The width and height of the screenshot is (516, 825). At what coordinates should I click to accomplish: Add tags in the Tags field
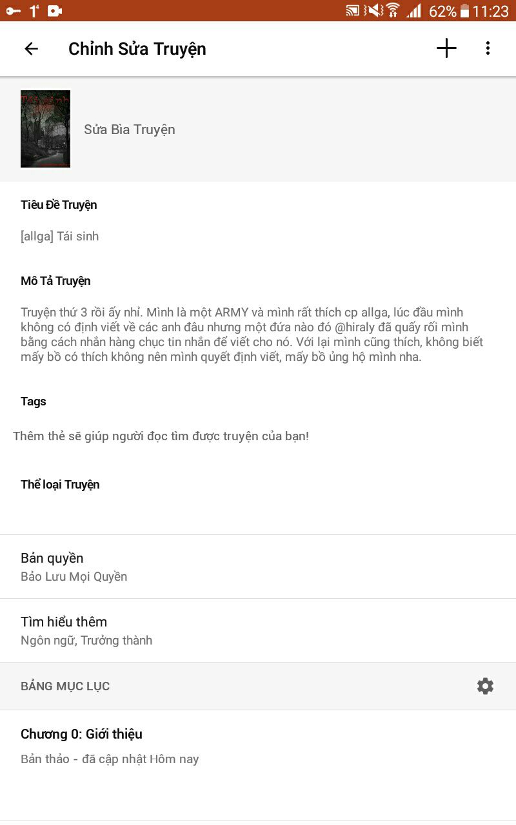(x=161, y=436)
